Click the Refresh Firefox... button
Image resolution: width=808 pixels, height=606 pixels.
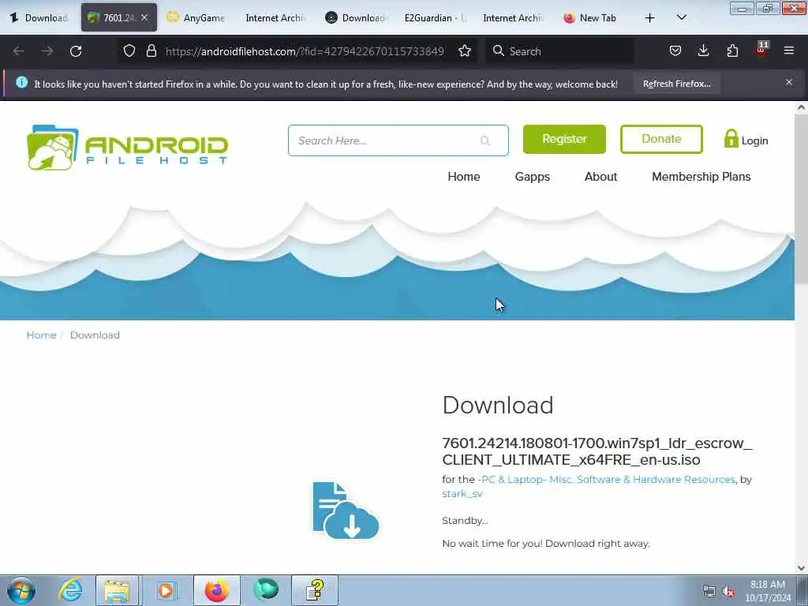point(676,84)
